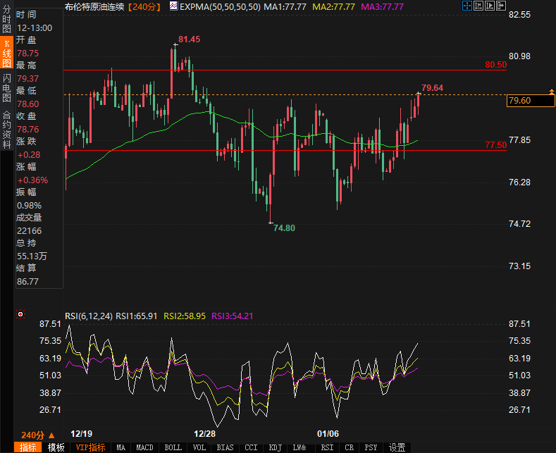Image resolution: width=556 pixels, height=453 pixels.
Task: Click the second toolbar icon at top right
Action: coord(478,6)
